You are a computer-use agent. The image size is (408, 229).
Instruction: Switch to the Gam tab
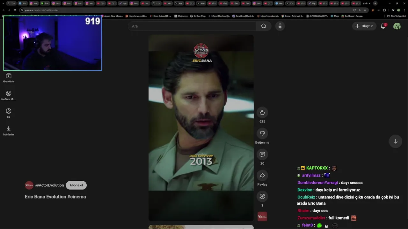click(x=234, y=3)
